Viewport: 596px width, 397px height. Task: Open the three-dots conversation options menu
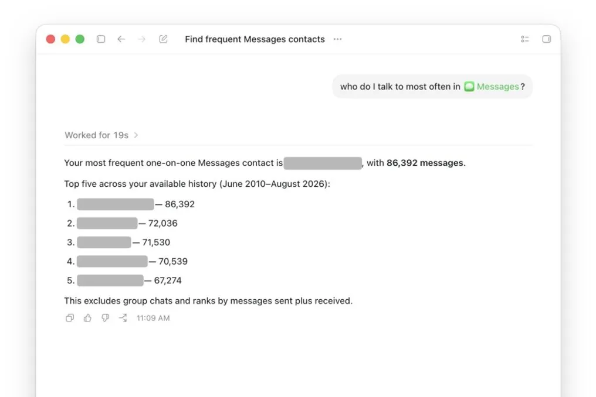337,39
